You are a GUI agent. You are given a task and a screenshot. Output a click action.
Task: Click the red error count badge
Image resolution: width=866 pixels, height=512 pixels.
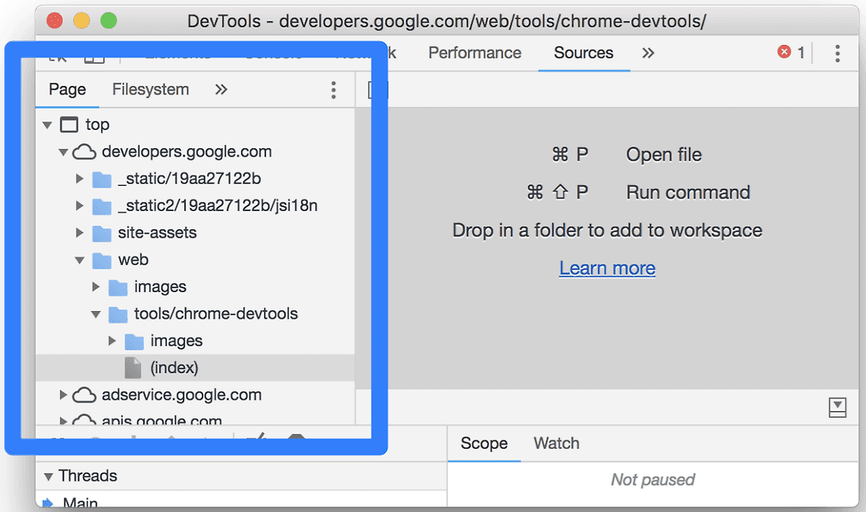tap(791, 53)
